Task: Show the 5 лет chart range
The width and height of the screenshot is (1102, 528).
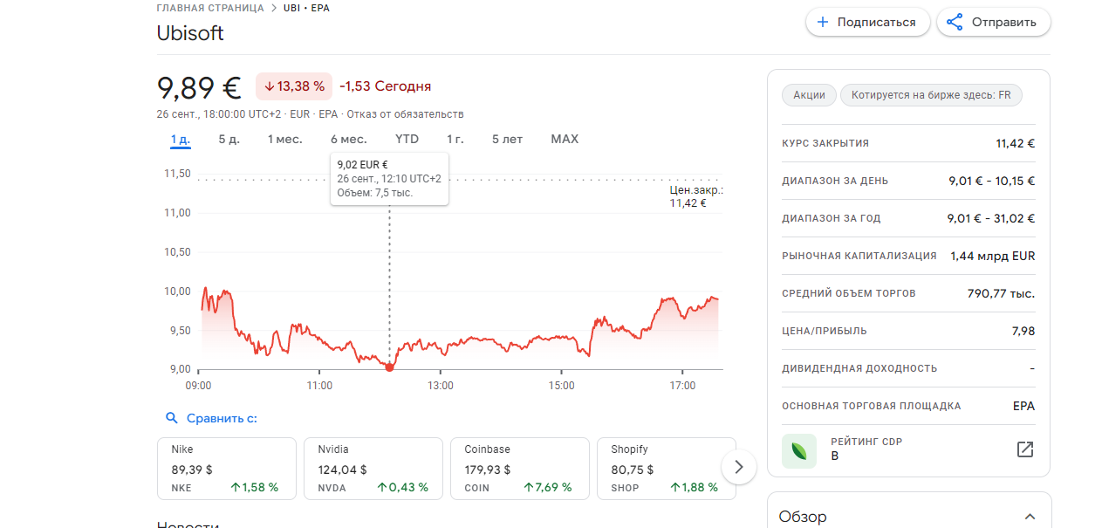Action: coord(507,140)
